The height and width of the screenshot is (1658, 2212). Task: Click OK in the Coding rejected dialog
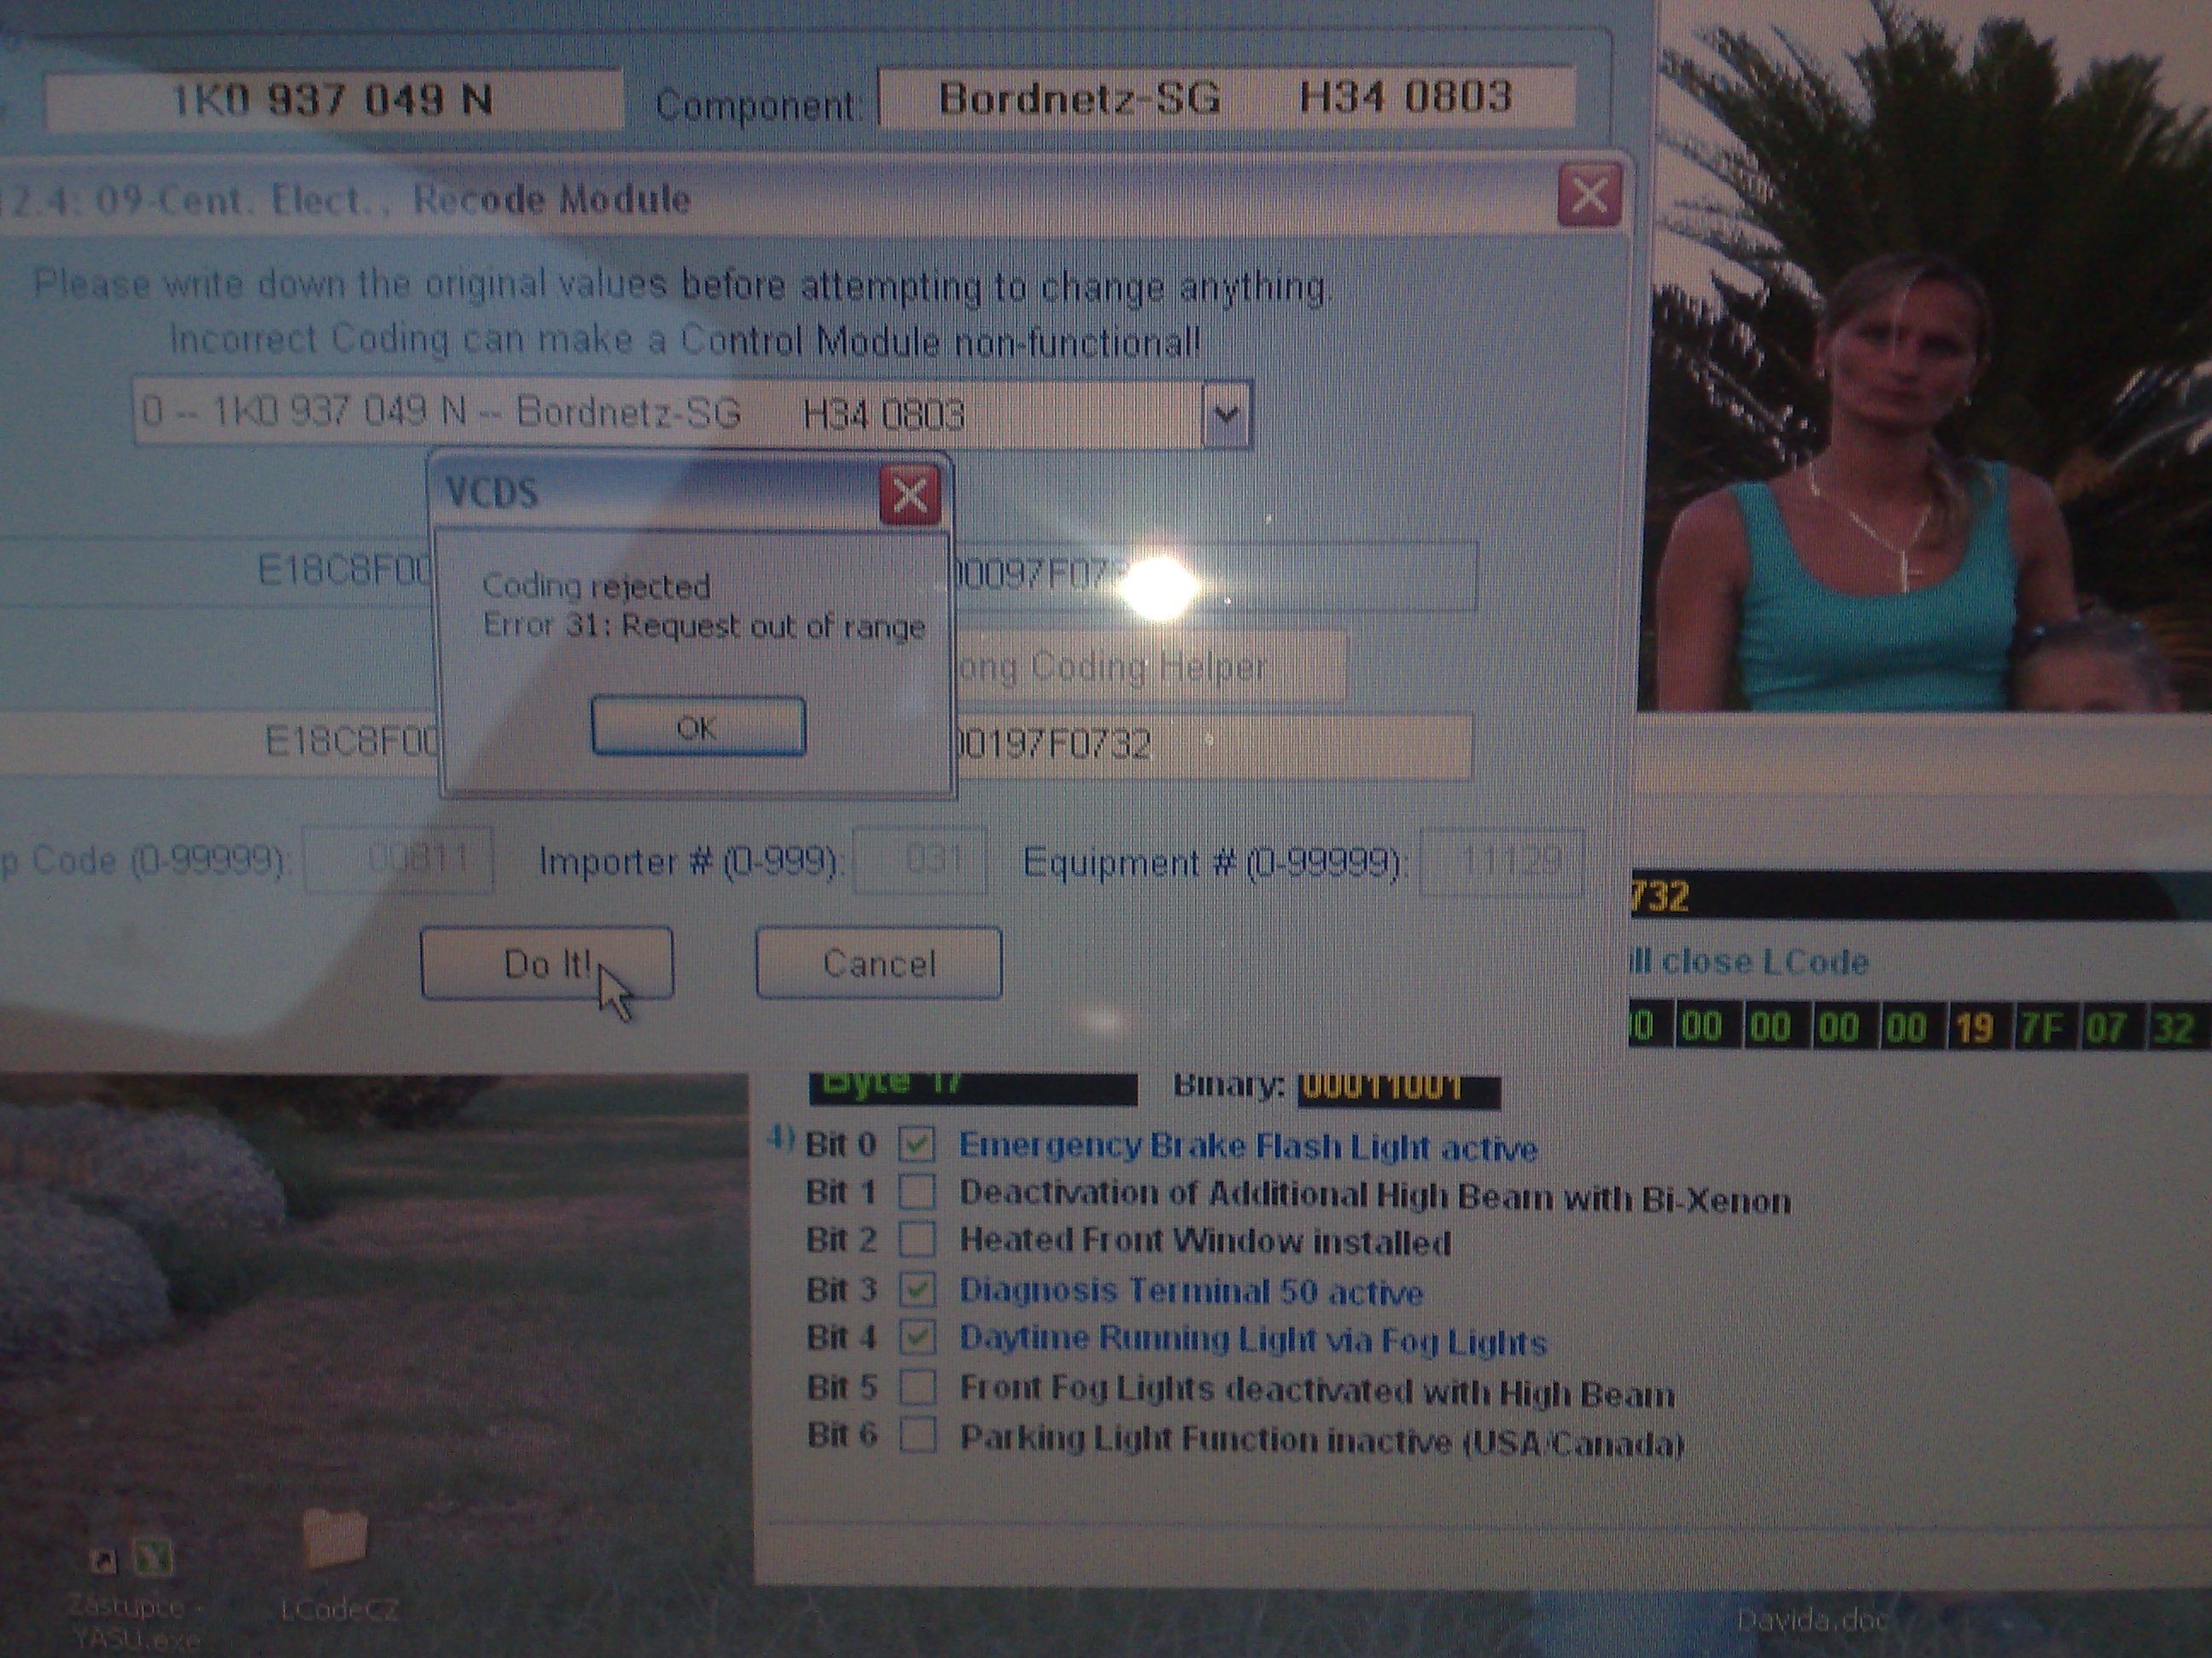[698, 727]
